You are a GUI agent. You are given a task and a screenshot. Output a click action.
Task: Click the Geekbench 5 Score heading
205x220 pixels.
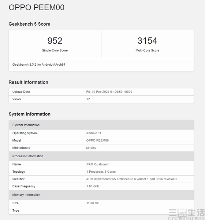(29, 24)
